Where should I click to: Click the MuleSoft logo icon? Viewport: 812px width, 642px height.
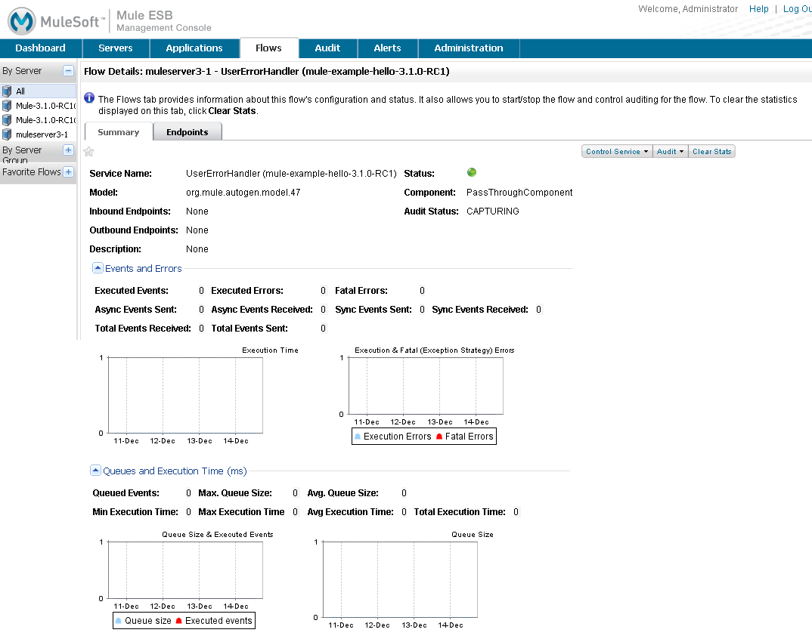tap(22, 20)
